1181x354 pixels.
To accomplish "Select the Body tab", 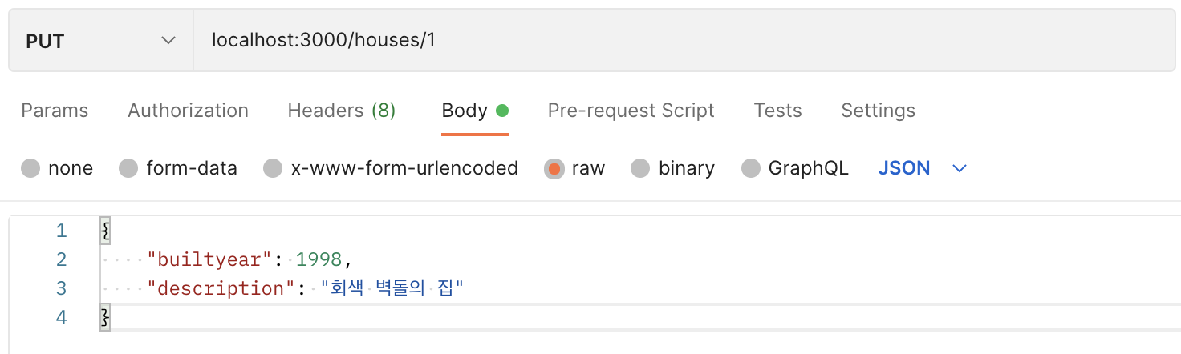I will pyautogui.click(x=465, y=111).
